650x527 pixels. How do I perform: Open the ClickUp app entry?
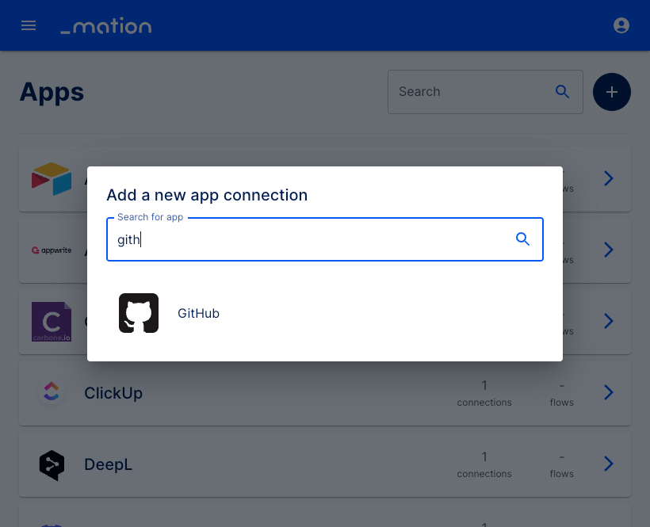point(324,393)
